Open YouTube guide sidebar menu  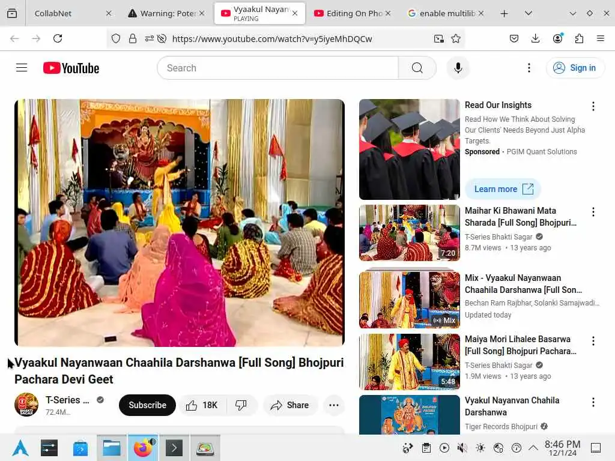pyautogui.click(x=22, y=68)
